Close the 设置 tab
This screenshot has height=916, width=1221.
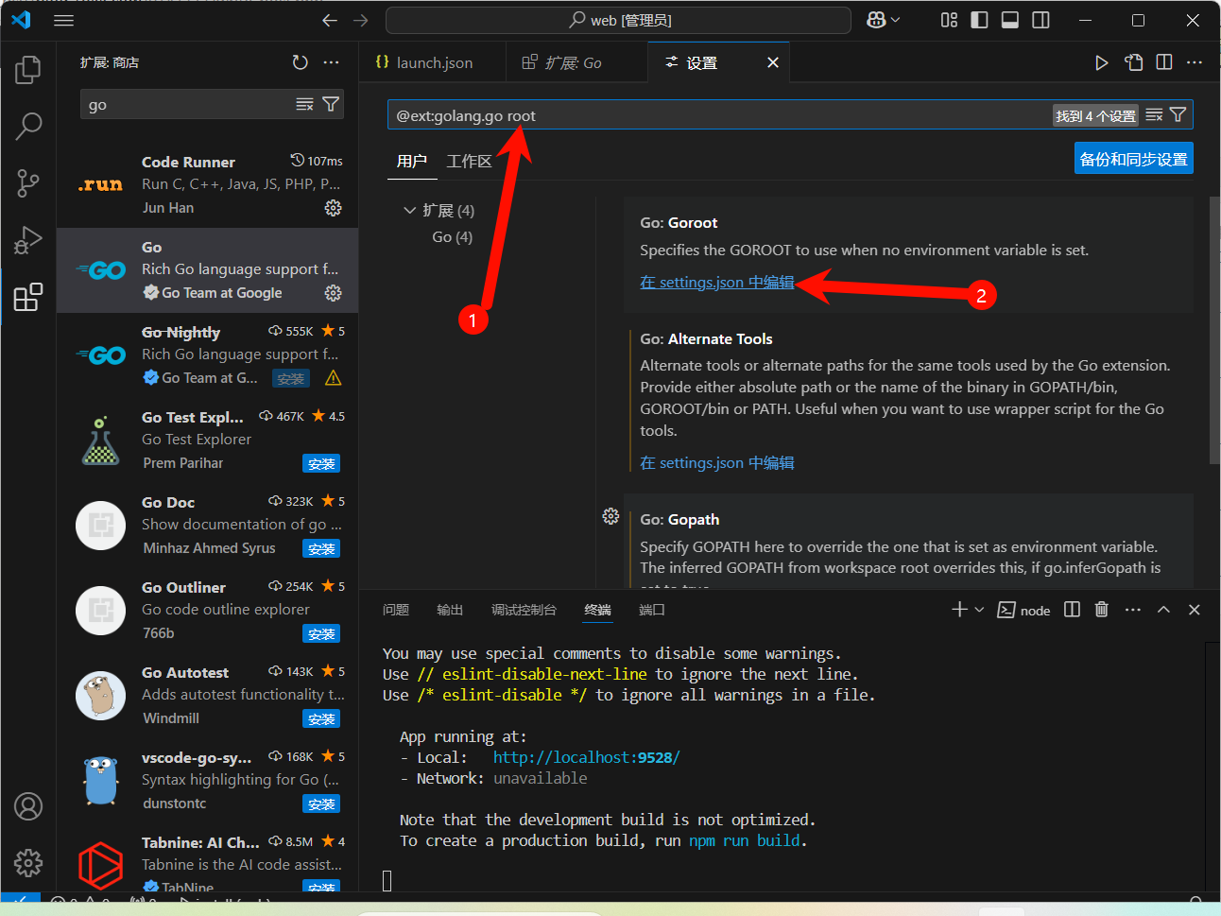(773, 62)
